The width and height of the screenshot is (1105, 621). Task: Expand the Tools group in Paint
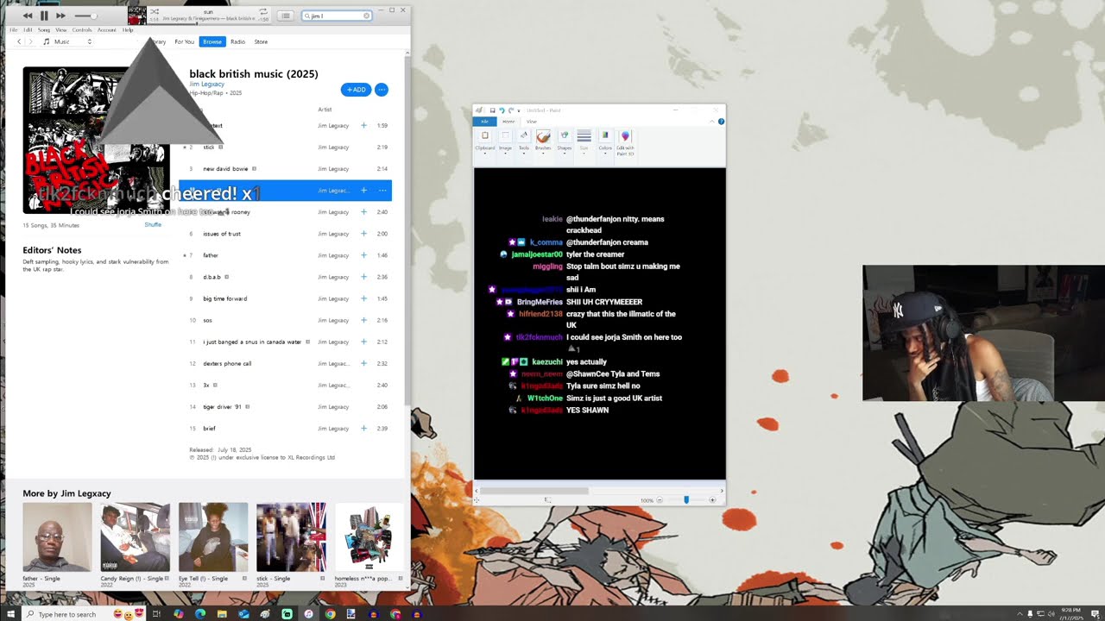[x=524, y=141]
